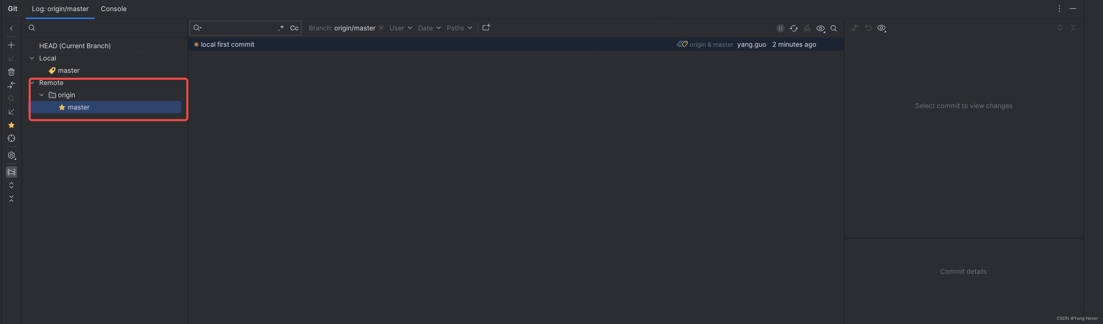
Task: Select the Log: origin/master tab
Action: (x=60, y=8)
